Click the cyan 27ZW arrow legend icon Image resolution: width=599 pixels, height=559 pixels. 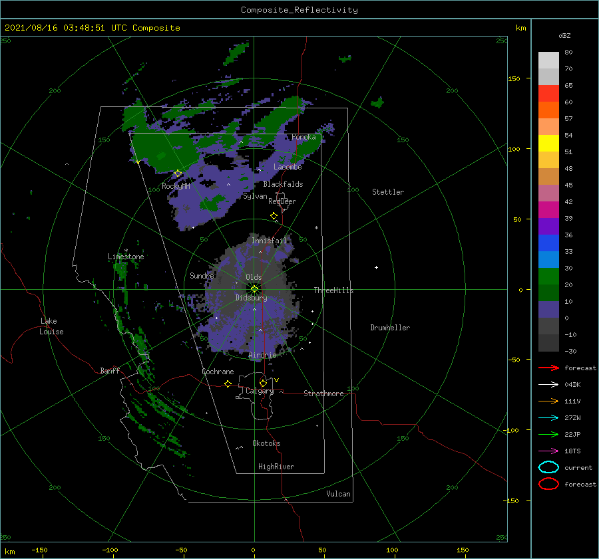coord(548,418)
